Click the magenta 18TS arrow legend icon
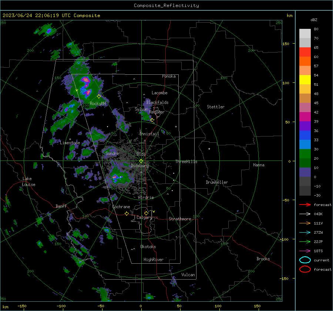 [x=305, y=251]
